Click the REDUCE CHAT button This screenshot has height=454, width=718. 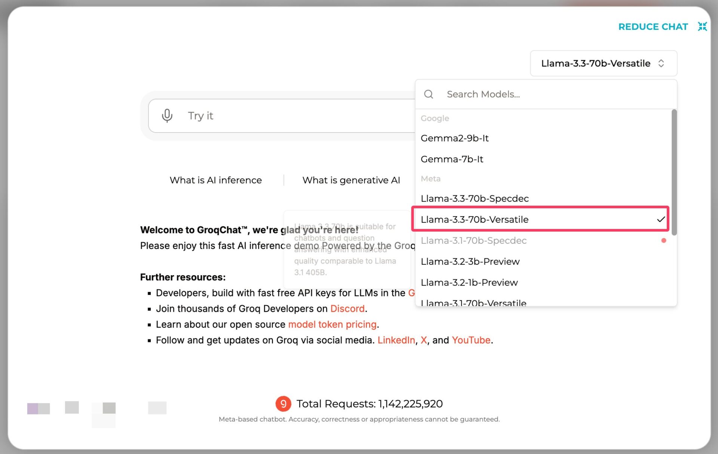653,27
